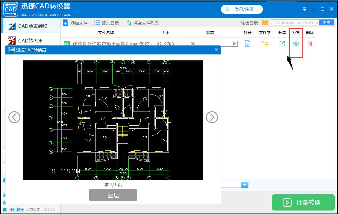
Task: Open the 图层 layers button
Action: click(113, 195)
